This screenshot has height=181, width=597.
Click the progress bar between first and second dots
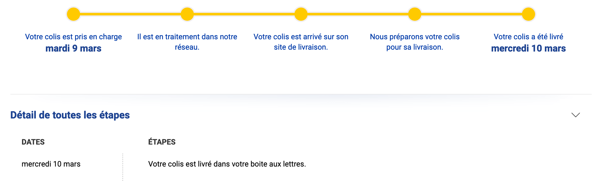coord(130,14)
